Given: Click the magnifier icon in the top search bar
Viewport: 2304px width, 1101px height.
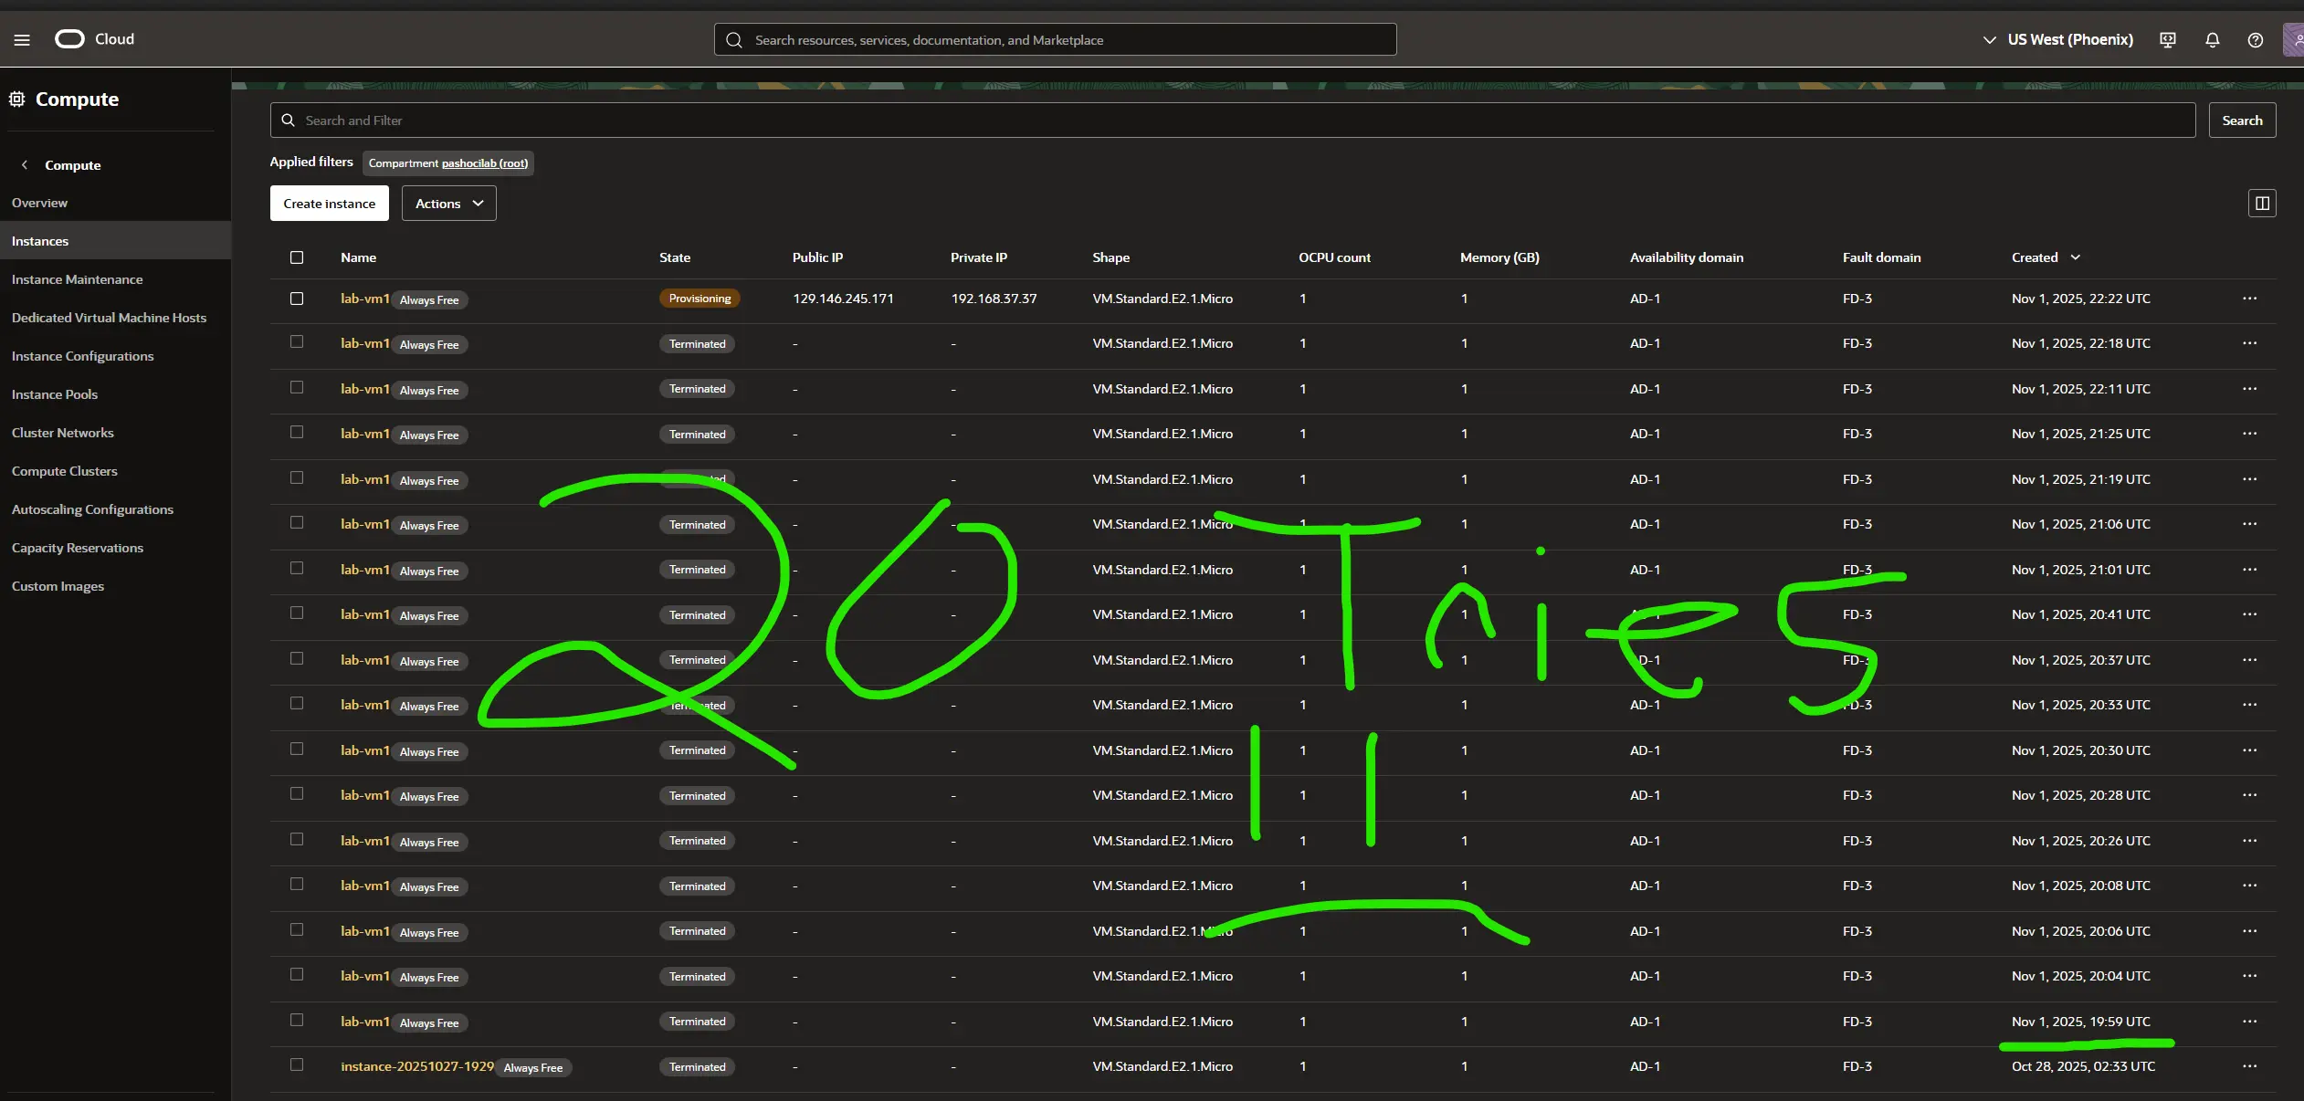Looking at the screenshot, I should tap(733, 39).
